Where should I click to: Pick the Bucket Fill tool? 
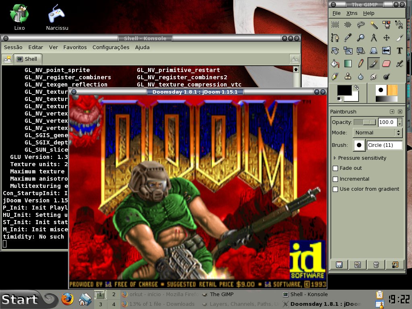tap(335, 63)
